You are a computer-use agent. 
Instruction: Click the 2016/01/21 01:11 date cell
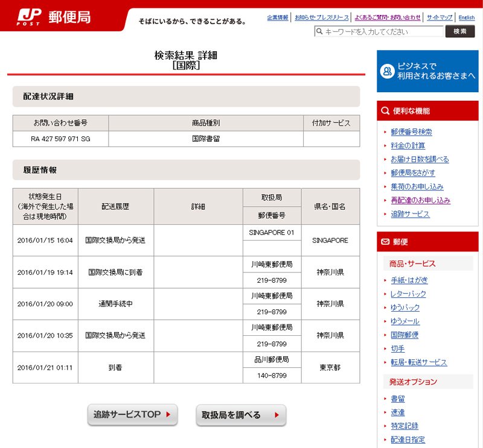pyautogui.click(x=45, y=368)
